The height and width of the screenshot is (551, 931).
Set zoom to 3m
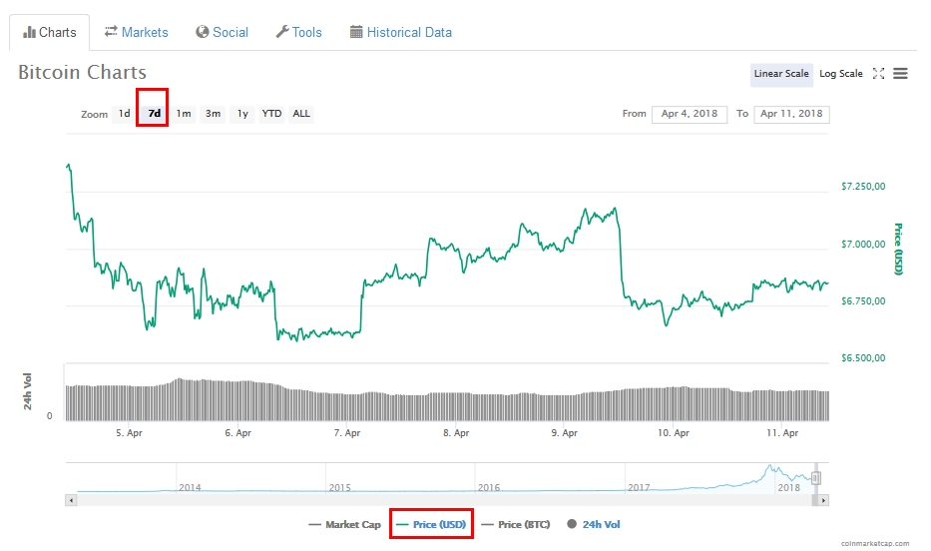(x=214, y=114)
